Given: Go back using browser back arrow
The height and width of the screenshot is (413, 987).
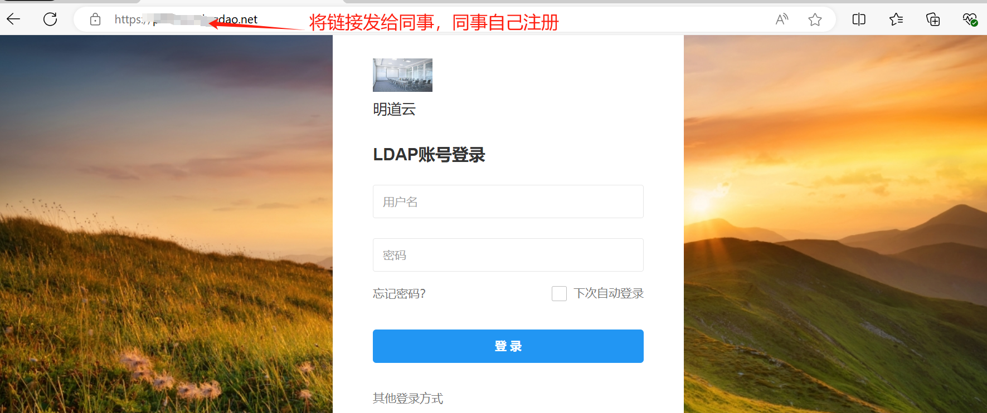Looking at the screenshot, I should click(13, 19).
